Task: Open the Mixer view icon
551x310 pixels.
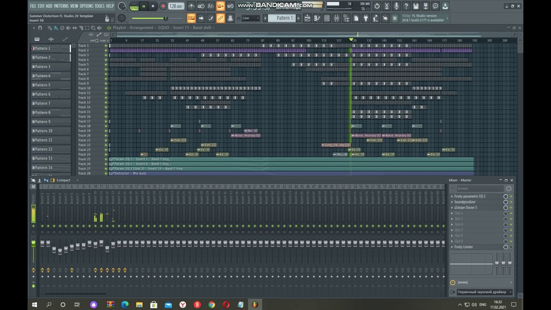Action: 337,18
